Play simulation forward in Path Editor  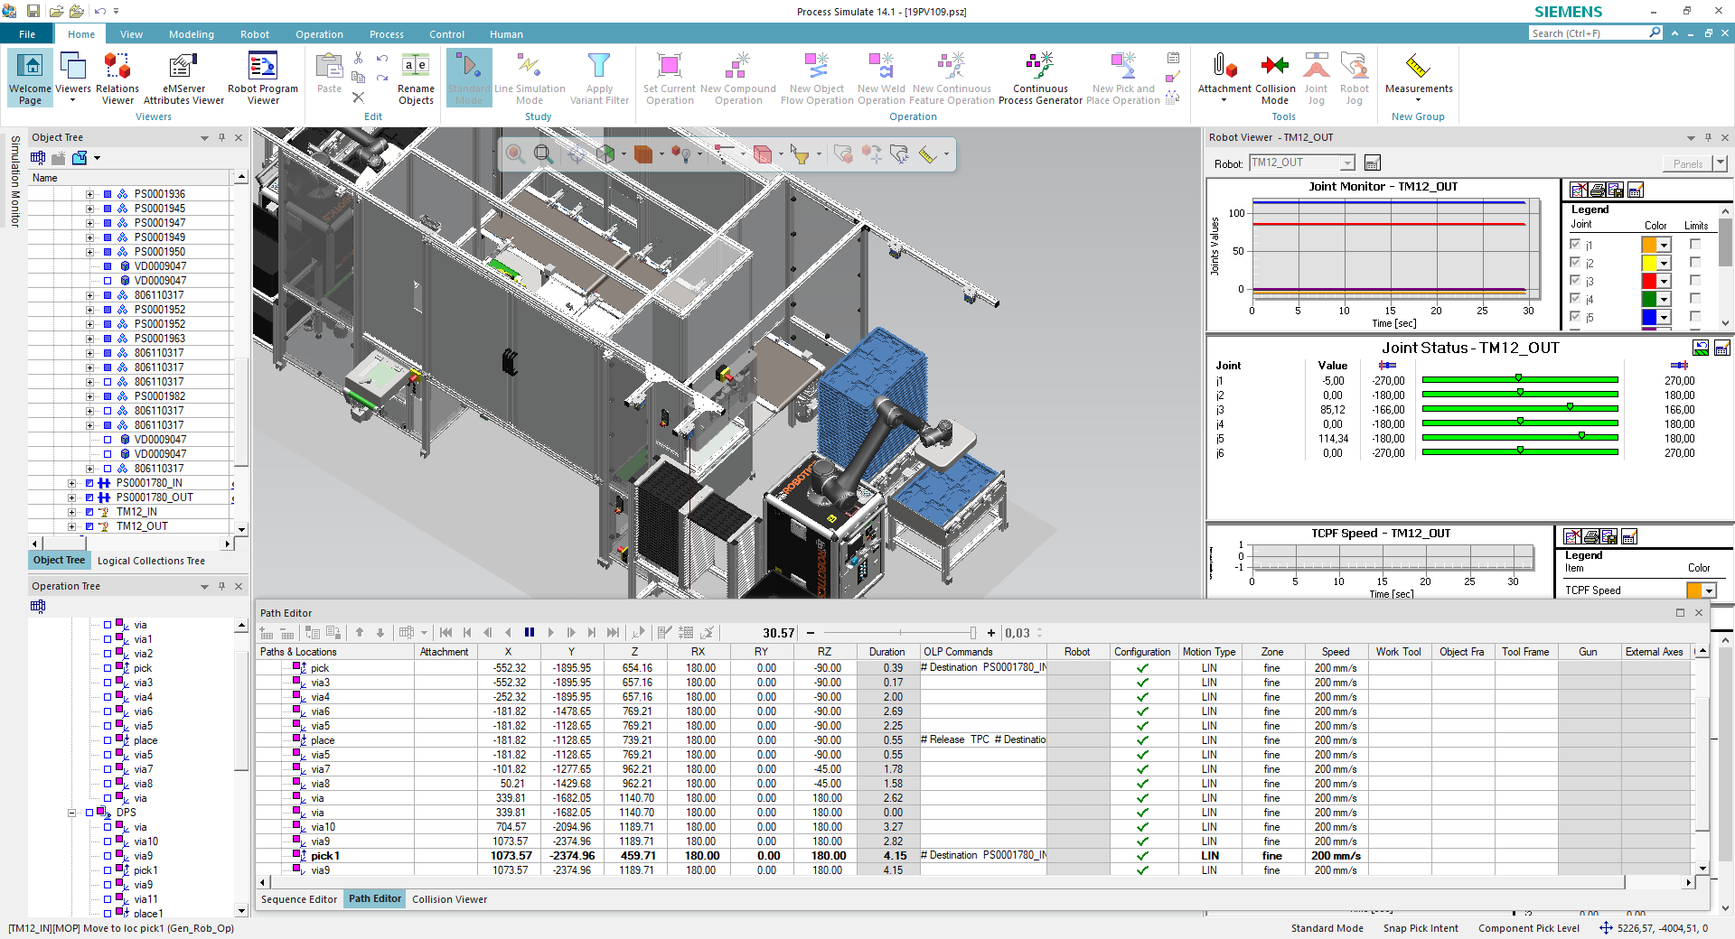[550, 633]
